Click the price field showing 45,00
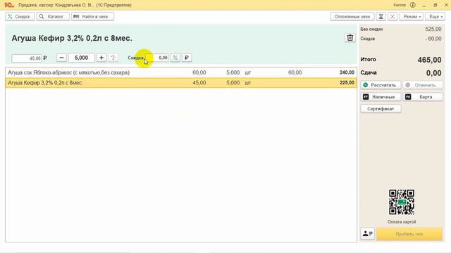 (x=27, y=58)
